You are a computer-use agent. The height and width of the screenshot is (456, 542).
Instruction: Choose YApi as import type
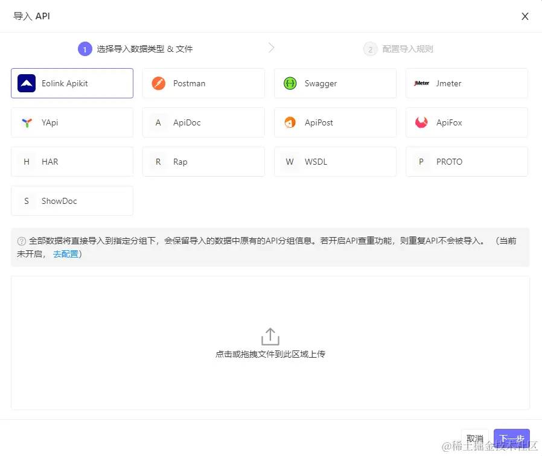[72, 122]
